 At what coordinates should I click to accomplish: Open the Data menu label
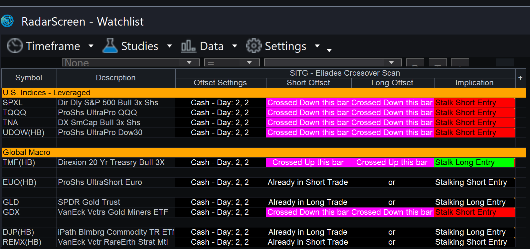tap(212, 46)
